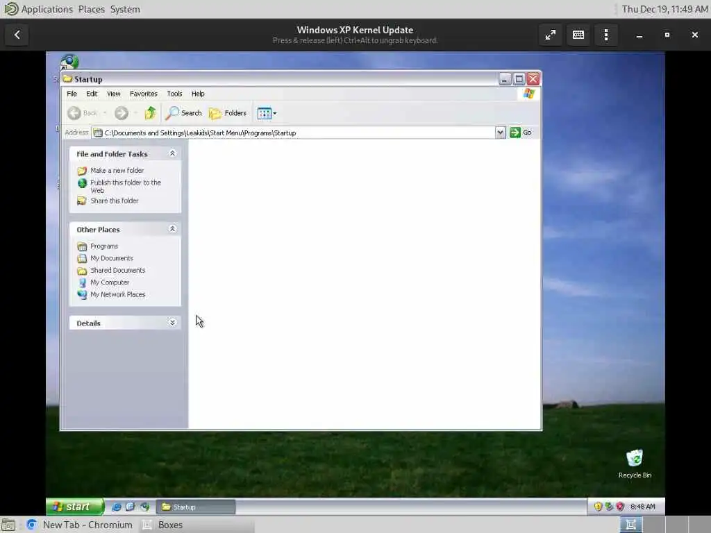Screen dimensions: 711x533
Task: Open the Edit menu
Action: coord(92,94)
